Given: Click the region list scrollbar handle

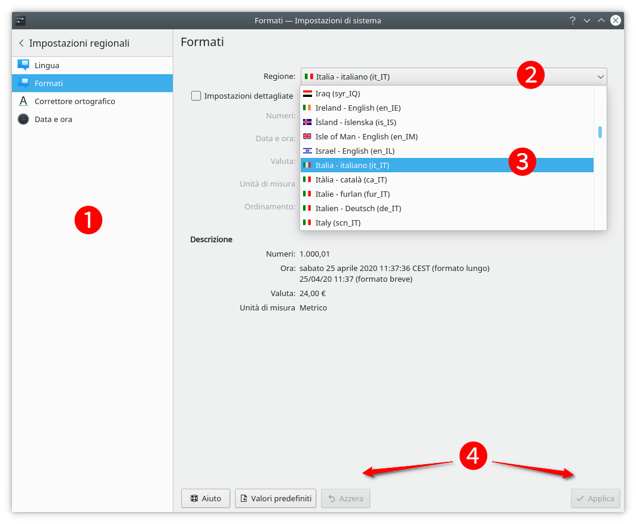Looking at the screenshot, I should [600, 132].
